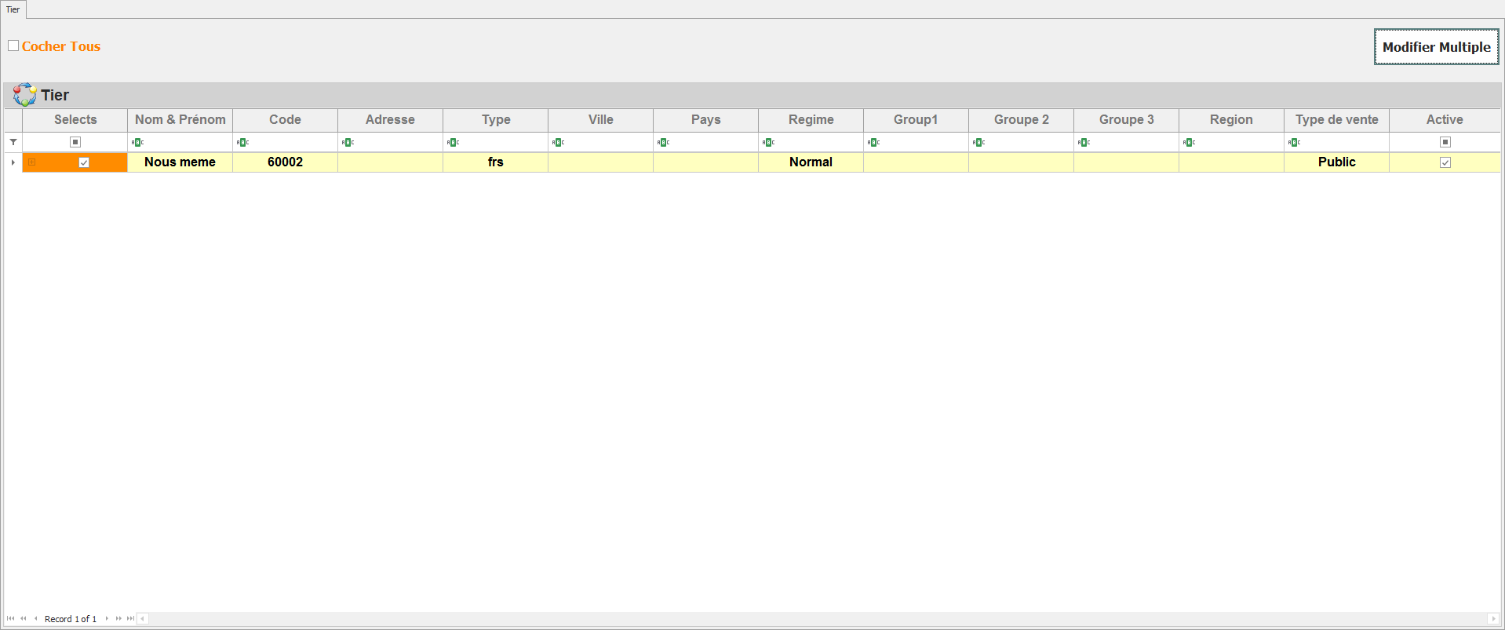1505x630 pixels.
Task: Go to the first record in navigator
Action: click(11, 618)
